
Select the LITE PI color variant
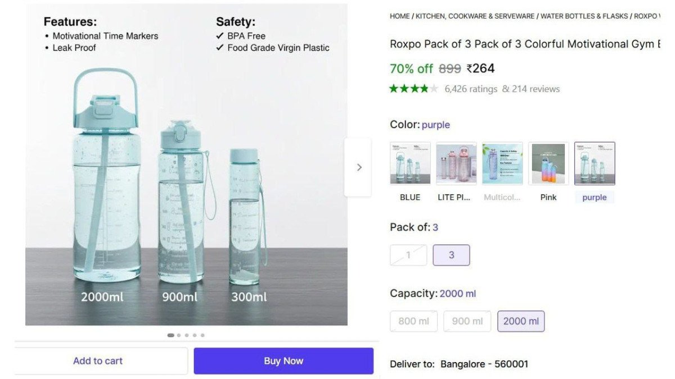click(x=456, y=163)
